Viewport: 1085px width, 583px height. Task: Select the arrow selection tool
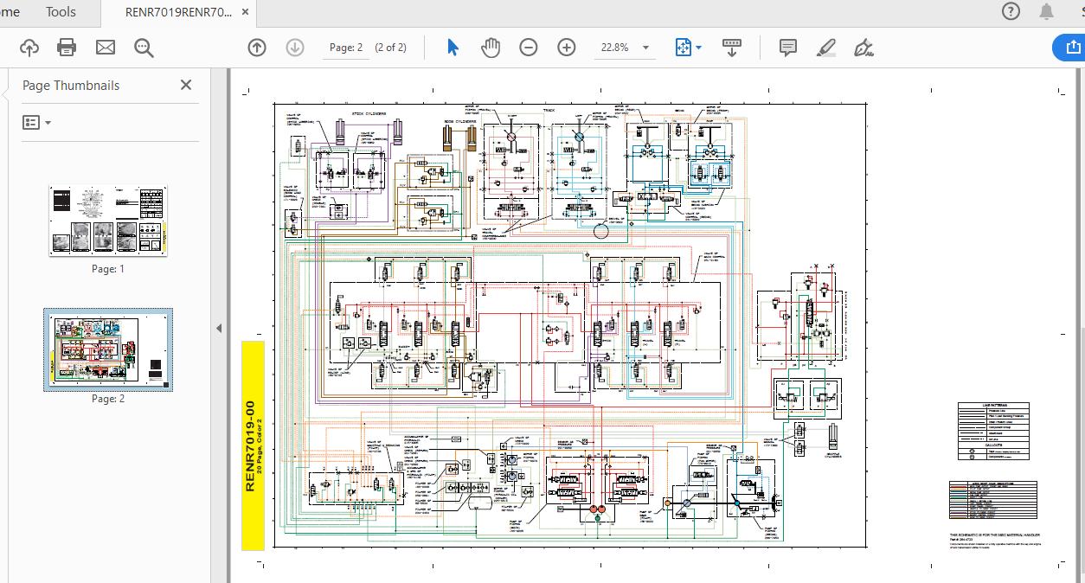pyautogui.click(x=453, y=48)
